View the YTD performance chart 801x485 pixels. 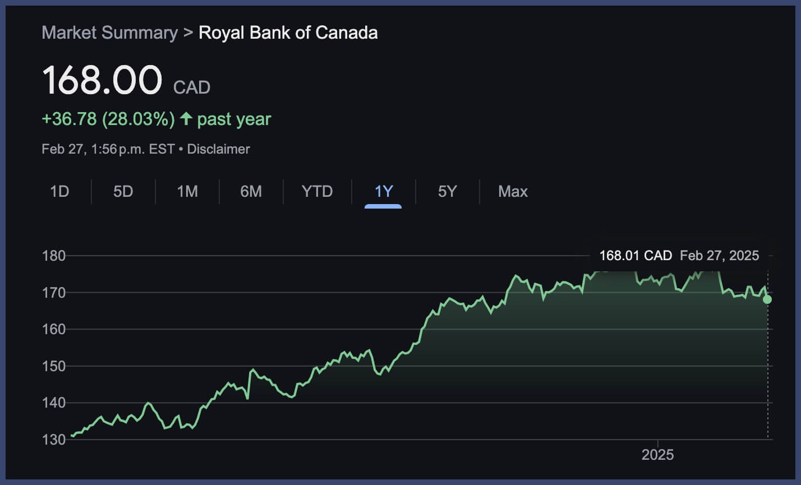[x=317, y=192]
